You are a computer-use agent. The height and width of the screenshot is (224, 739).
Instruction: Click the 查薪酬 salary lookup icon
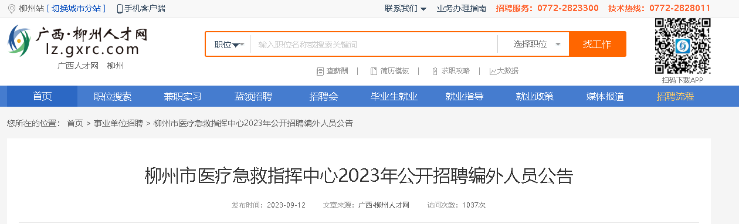[x=320, y=71]
